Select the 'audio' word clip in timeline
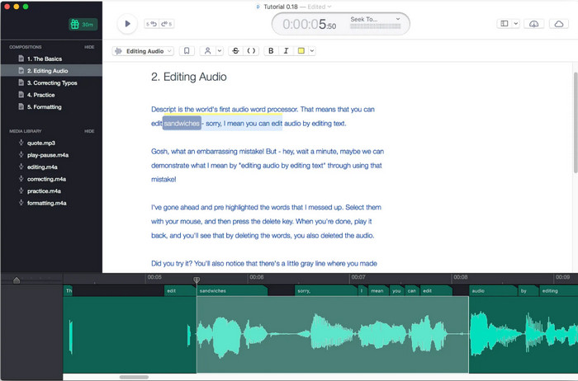This screenshot has height=381, width=578. pos(493,291)
